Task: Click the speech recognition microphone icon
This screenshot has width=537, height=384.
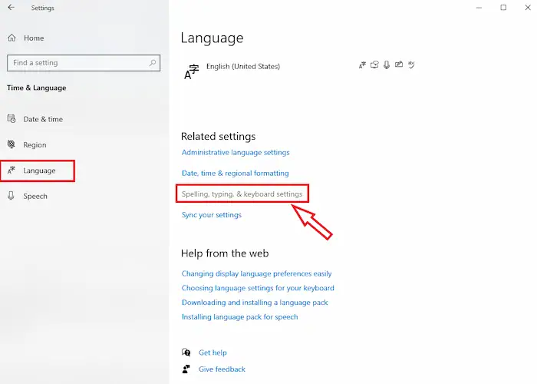Action: pos(387,66)
